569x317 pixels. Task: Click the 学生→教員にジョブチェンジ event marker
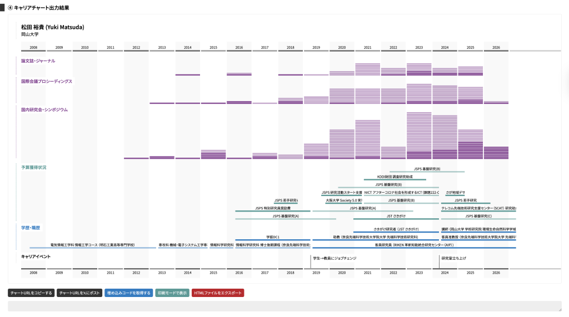click(335, 258)
